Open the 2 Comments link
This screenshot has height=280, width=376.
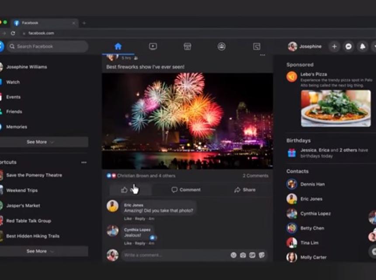coord(255,176)
